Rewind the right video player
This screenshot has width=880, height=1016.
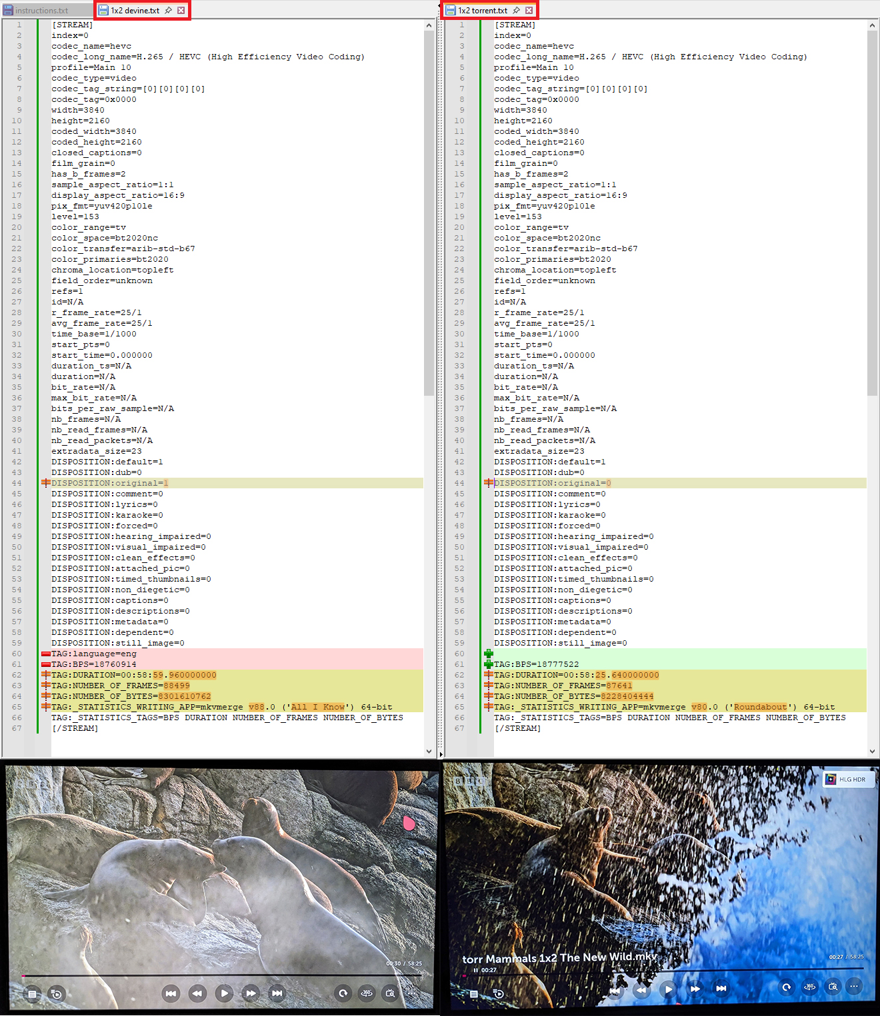coord(641,990)
